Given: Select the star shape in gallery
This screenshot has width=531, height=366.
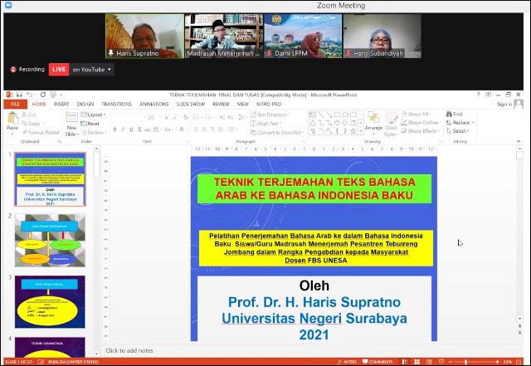Looking at the screenshot, I should [x=353, y=131].
